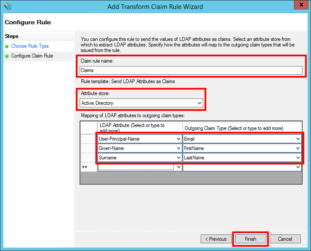This screenshot has width=311, height=251.
Task: Go back with the Previous button
Action: click(216, 239)
